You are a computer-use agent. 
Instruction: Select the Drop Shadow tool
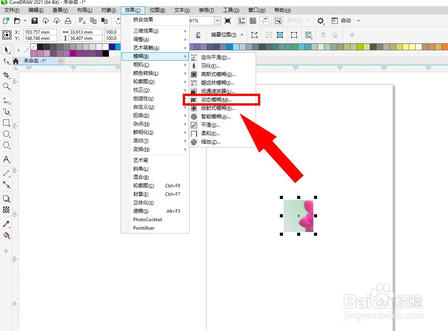pos(6,199)
